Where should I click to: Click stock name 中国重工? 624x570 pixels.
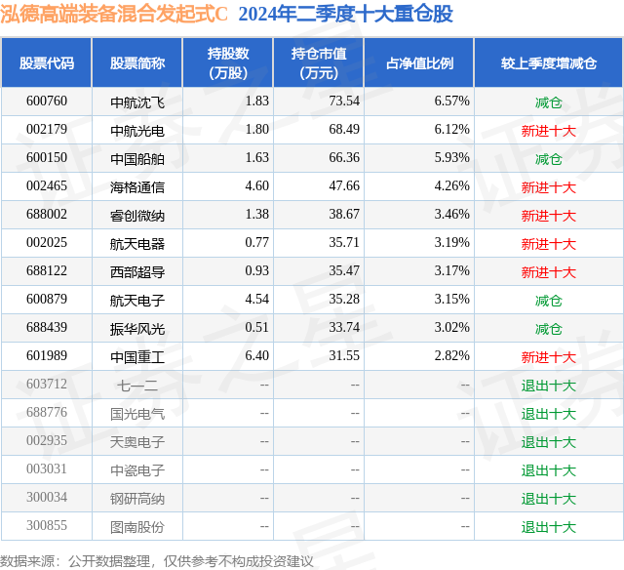tap(137, 357)
